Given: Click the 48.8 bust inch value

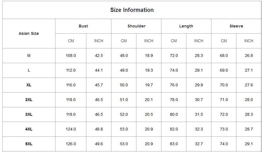Looking at the screenshot, I should click(x=99, y=129).
